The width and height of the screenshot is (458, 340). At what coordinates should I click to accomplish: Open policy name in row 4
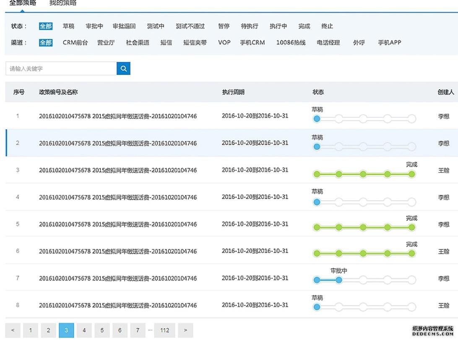click(x=118, y=197)
